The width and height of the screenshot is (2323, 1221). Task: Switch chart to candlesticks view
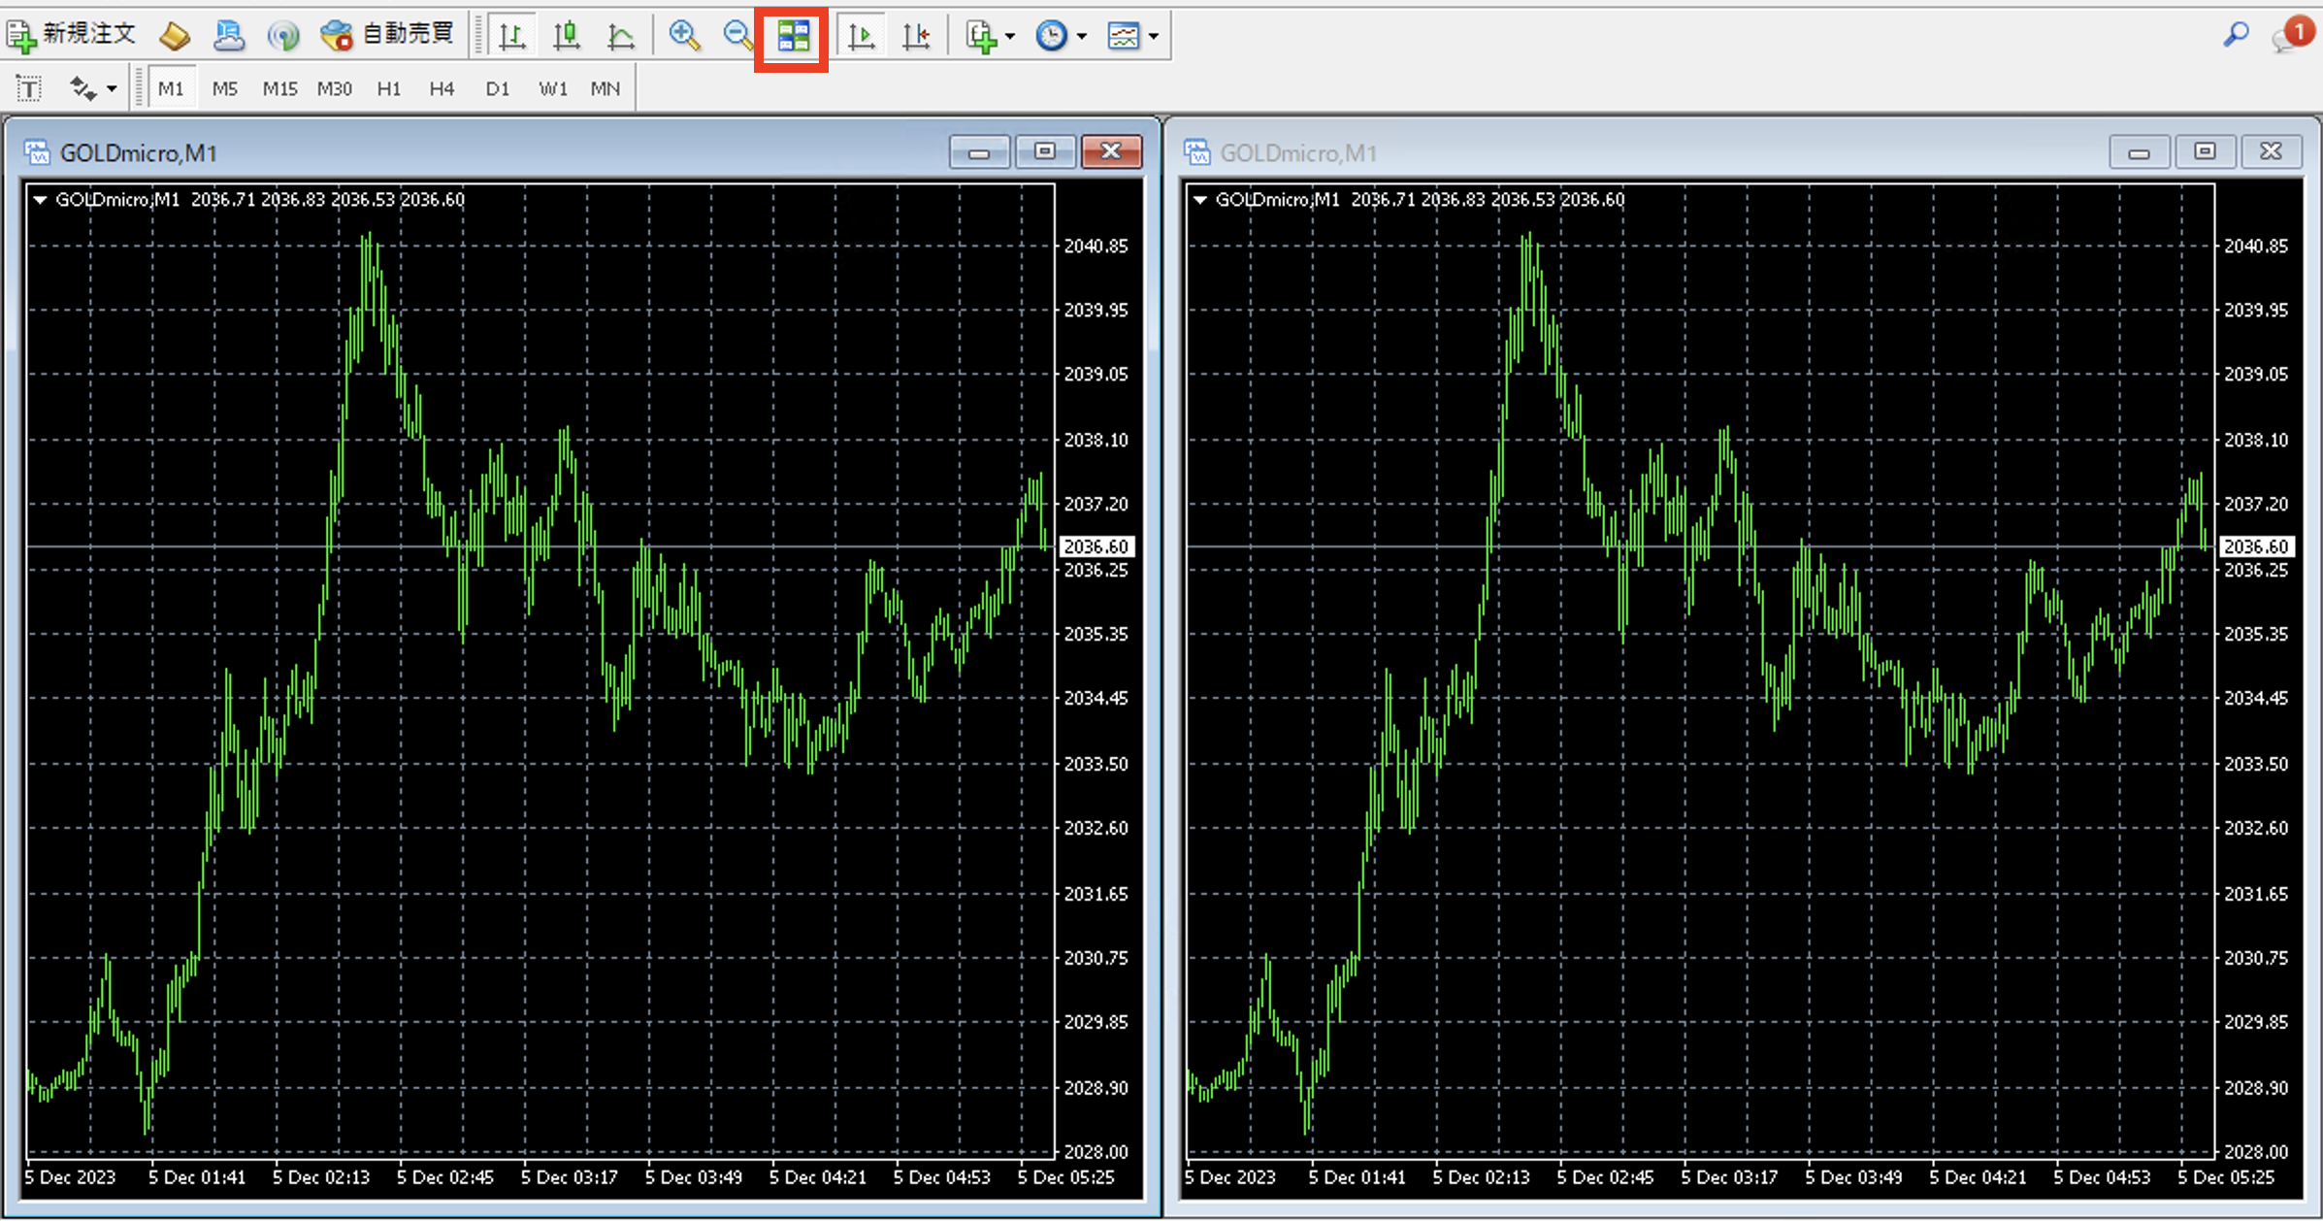click(566, 37)
